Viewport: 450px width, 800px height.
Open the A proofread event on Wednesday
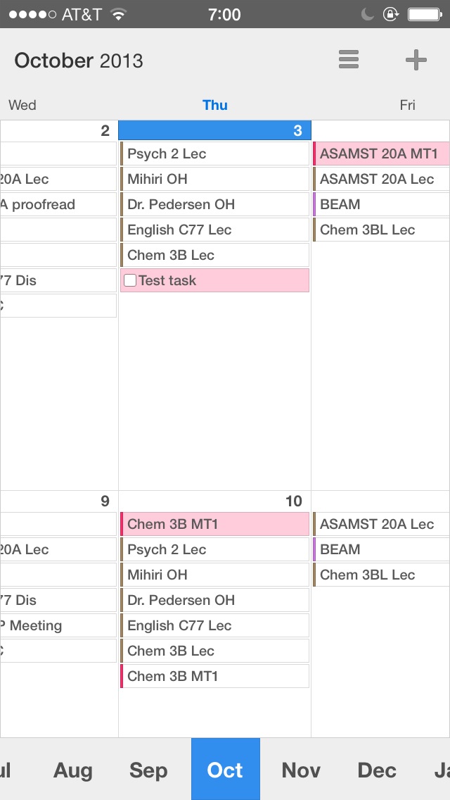tap(58, 204)
